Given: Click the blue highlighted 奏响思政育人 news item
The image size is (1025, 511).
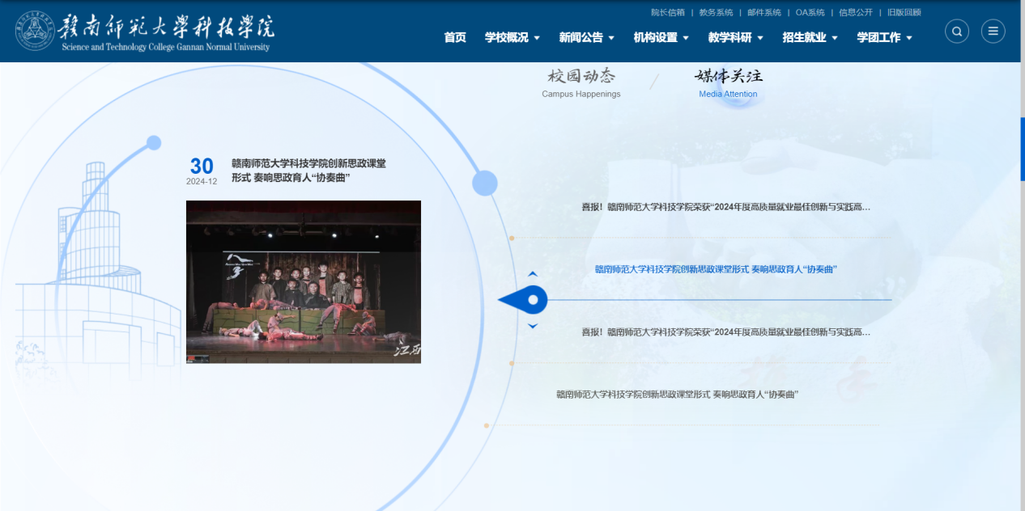Looking at the screenshot, I should pyautogui.click(x=716, y=269).
